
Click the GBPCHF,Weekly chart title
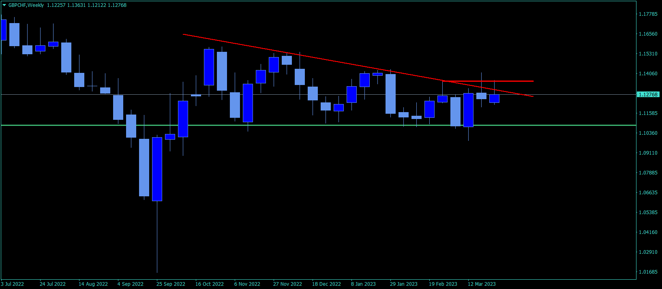coord(26,5)
